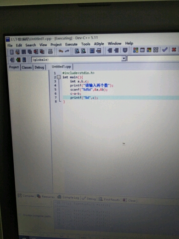Image resolution: width=179 pixels, height=239 pixels.
Task: Click the Compile grid icon
Action: pyautogui.click(x=135, y=50)
